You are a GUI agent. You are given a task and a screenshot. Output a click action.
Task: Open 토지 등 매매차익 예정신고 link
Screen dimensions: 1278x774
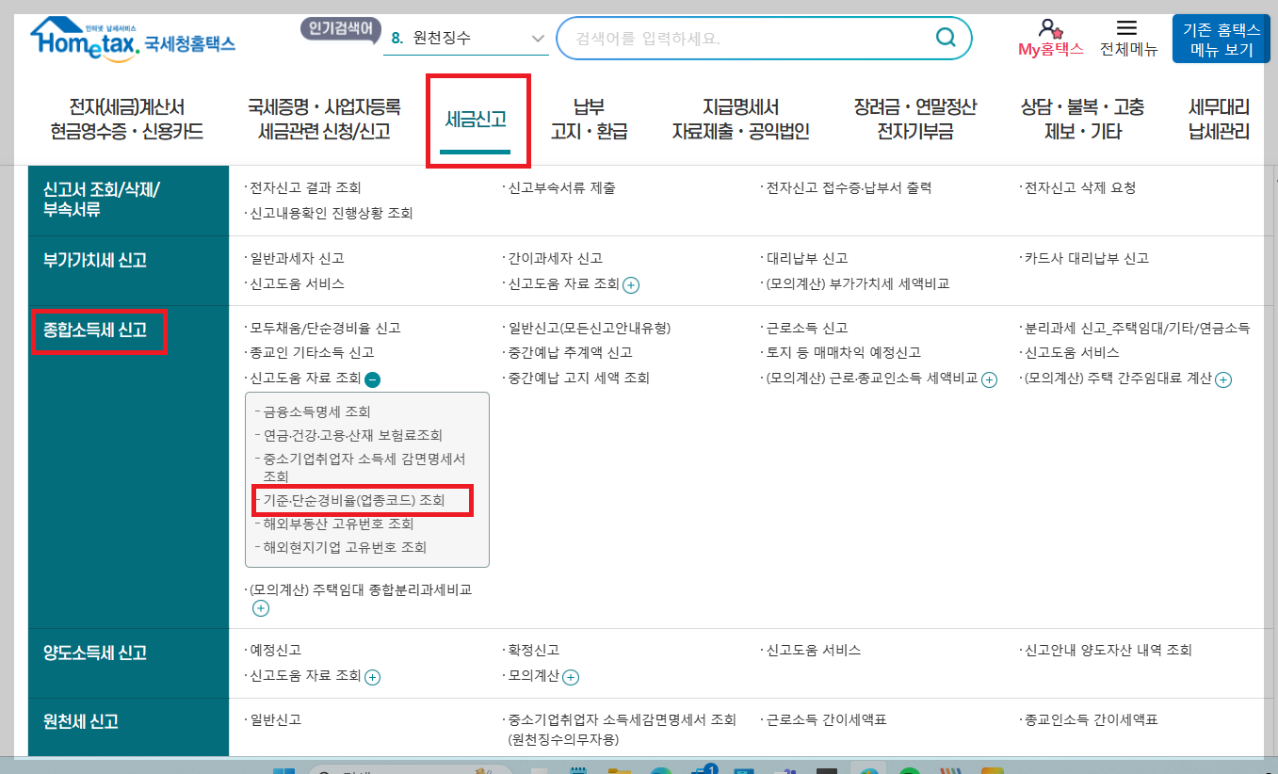843,352
